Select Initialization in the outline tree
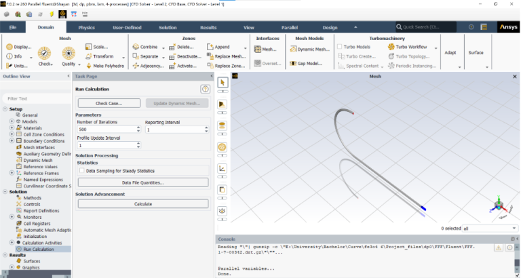 click(x=35, y=237)
